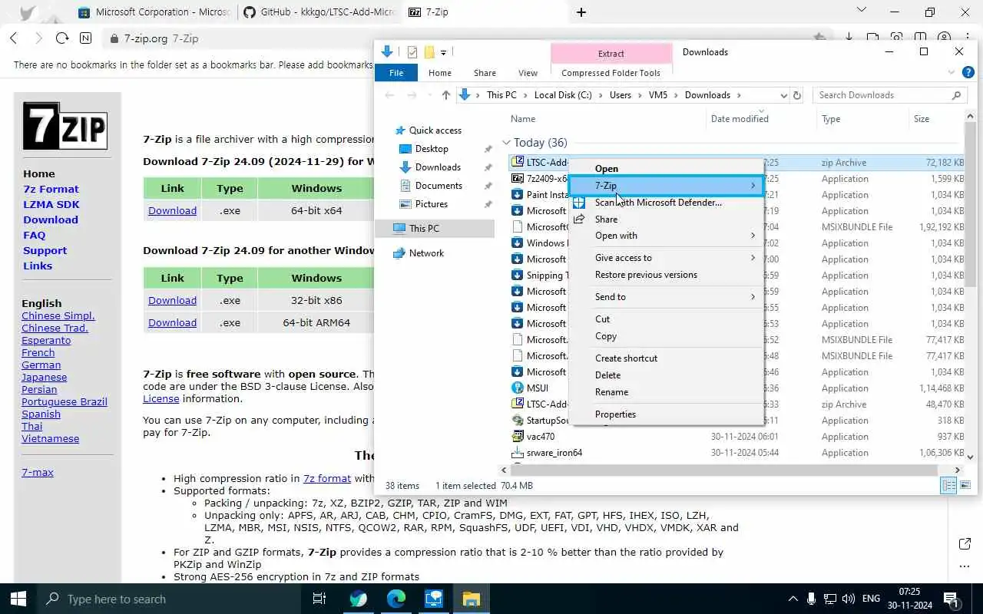Image resolution: width=983 pixels, height=614 pixels.
Task: Select the StartupSou application icon
Action: (x=518, y=421)
